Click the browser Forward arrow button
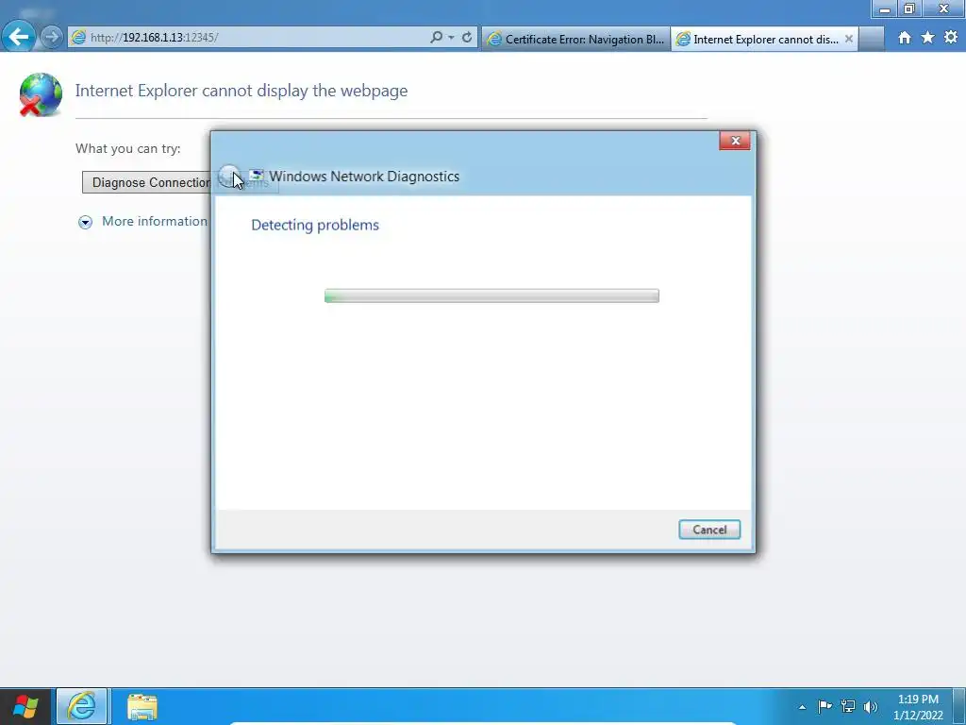Screen dimensions: 966x725 (52, 37)
